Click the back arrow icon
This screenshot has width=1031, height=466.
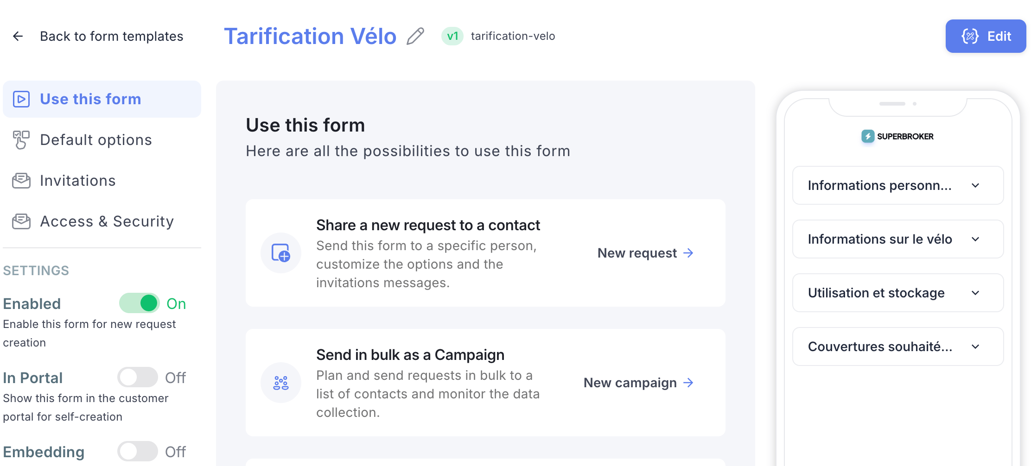[x=18, y=36]
